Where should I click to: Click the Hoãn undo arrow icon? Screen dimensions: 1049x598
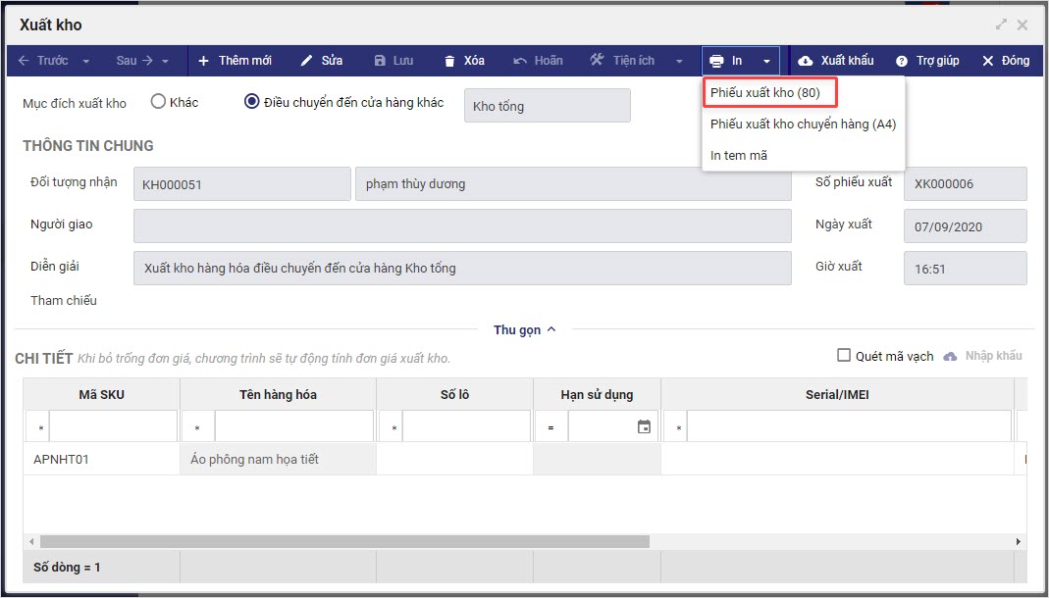(520, 61)
